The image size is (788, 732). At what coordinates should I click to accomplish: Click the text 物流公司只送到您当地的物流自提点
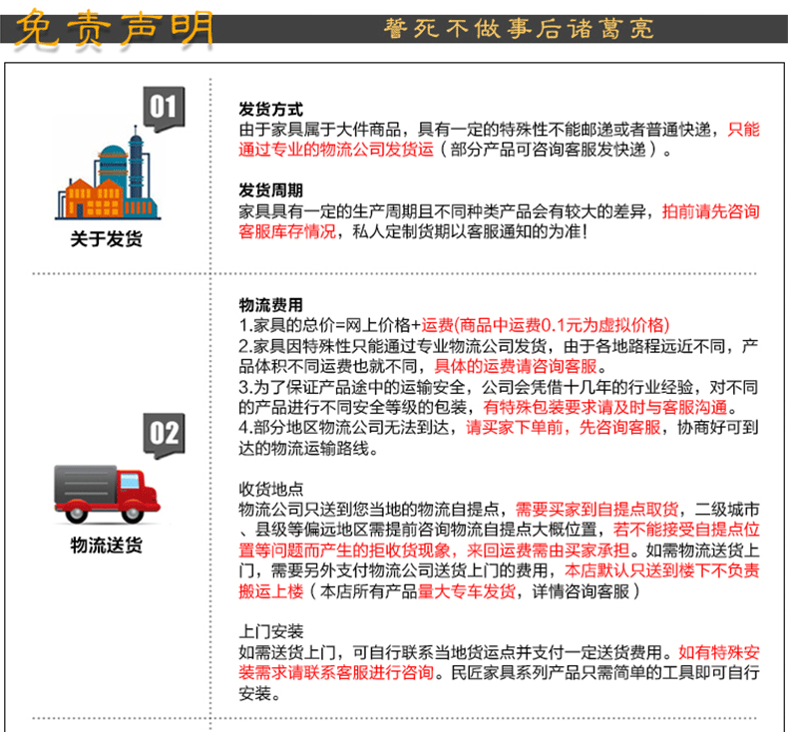(368, 510)
